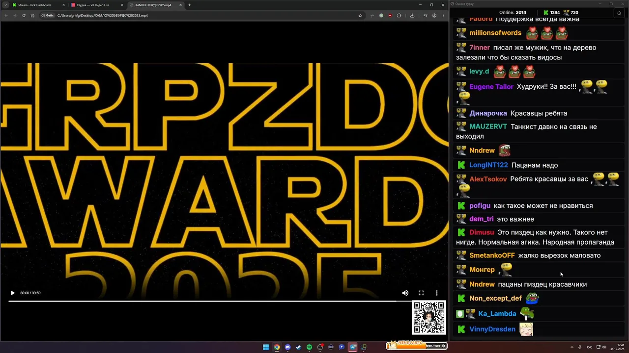Go back in browser history
Image resolution: width=629 pixels, height=353 pixels.
click(x=6, y=15)
